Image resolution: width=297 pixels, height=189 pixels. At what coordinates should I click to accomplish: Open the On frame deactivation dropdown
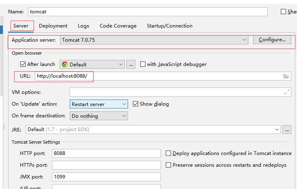coord(99,116)
